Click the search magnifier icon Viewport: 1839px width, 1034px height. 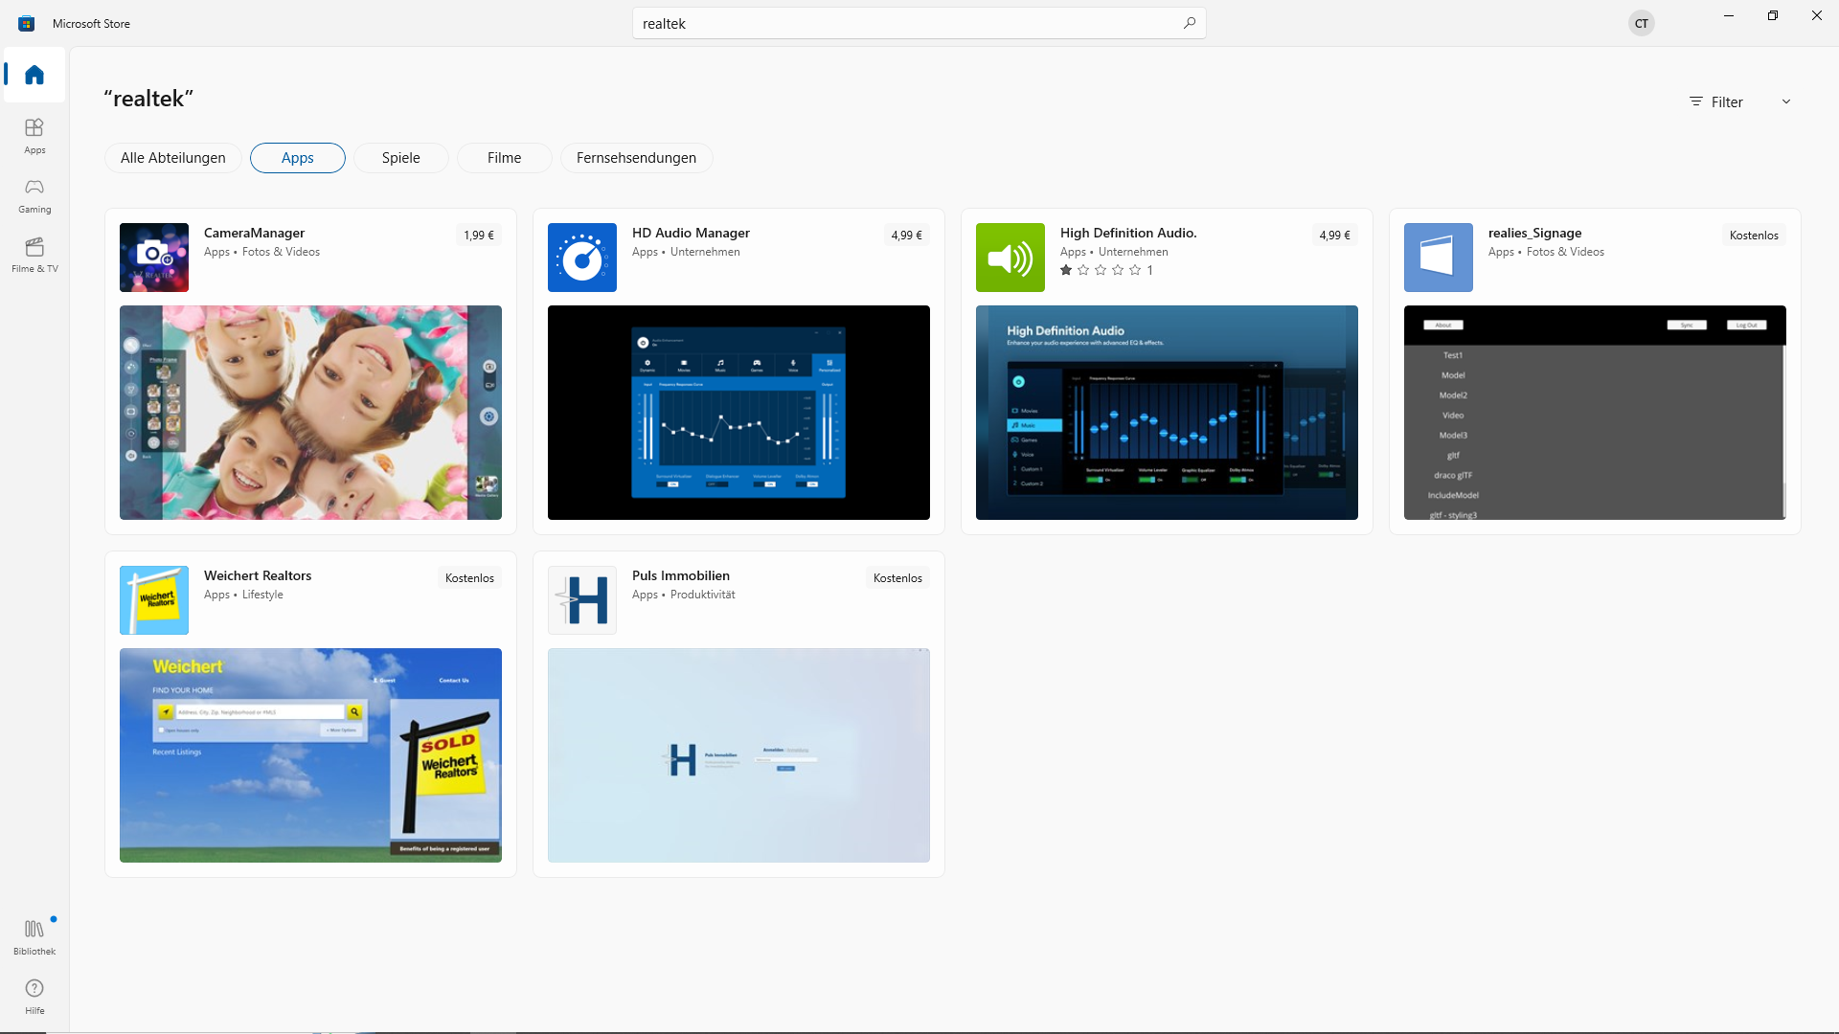pos(1190,23)
